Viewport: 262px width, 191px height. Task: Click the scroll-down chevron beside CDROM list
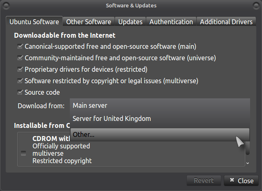tap(247, 163)
